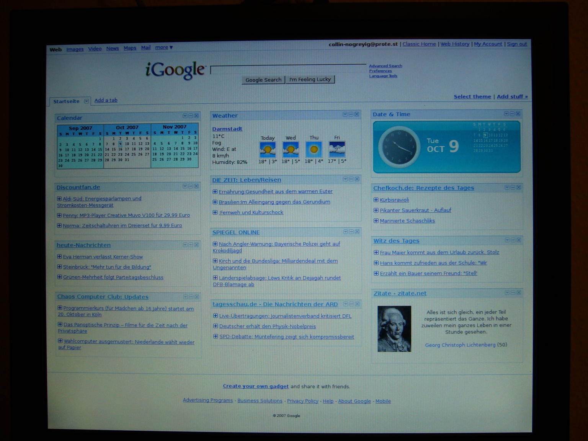Click the Friday weather forecast icon
The image size is (588, 441).
tap(337, 149)
